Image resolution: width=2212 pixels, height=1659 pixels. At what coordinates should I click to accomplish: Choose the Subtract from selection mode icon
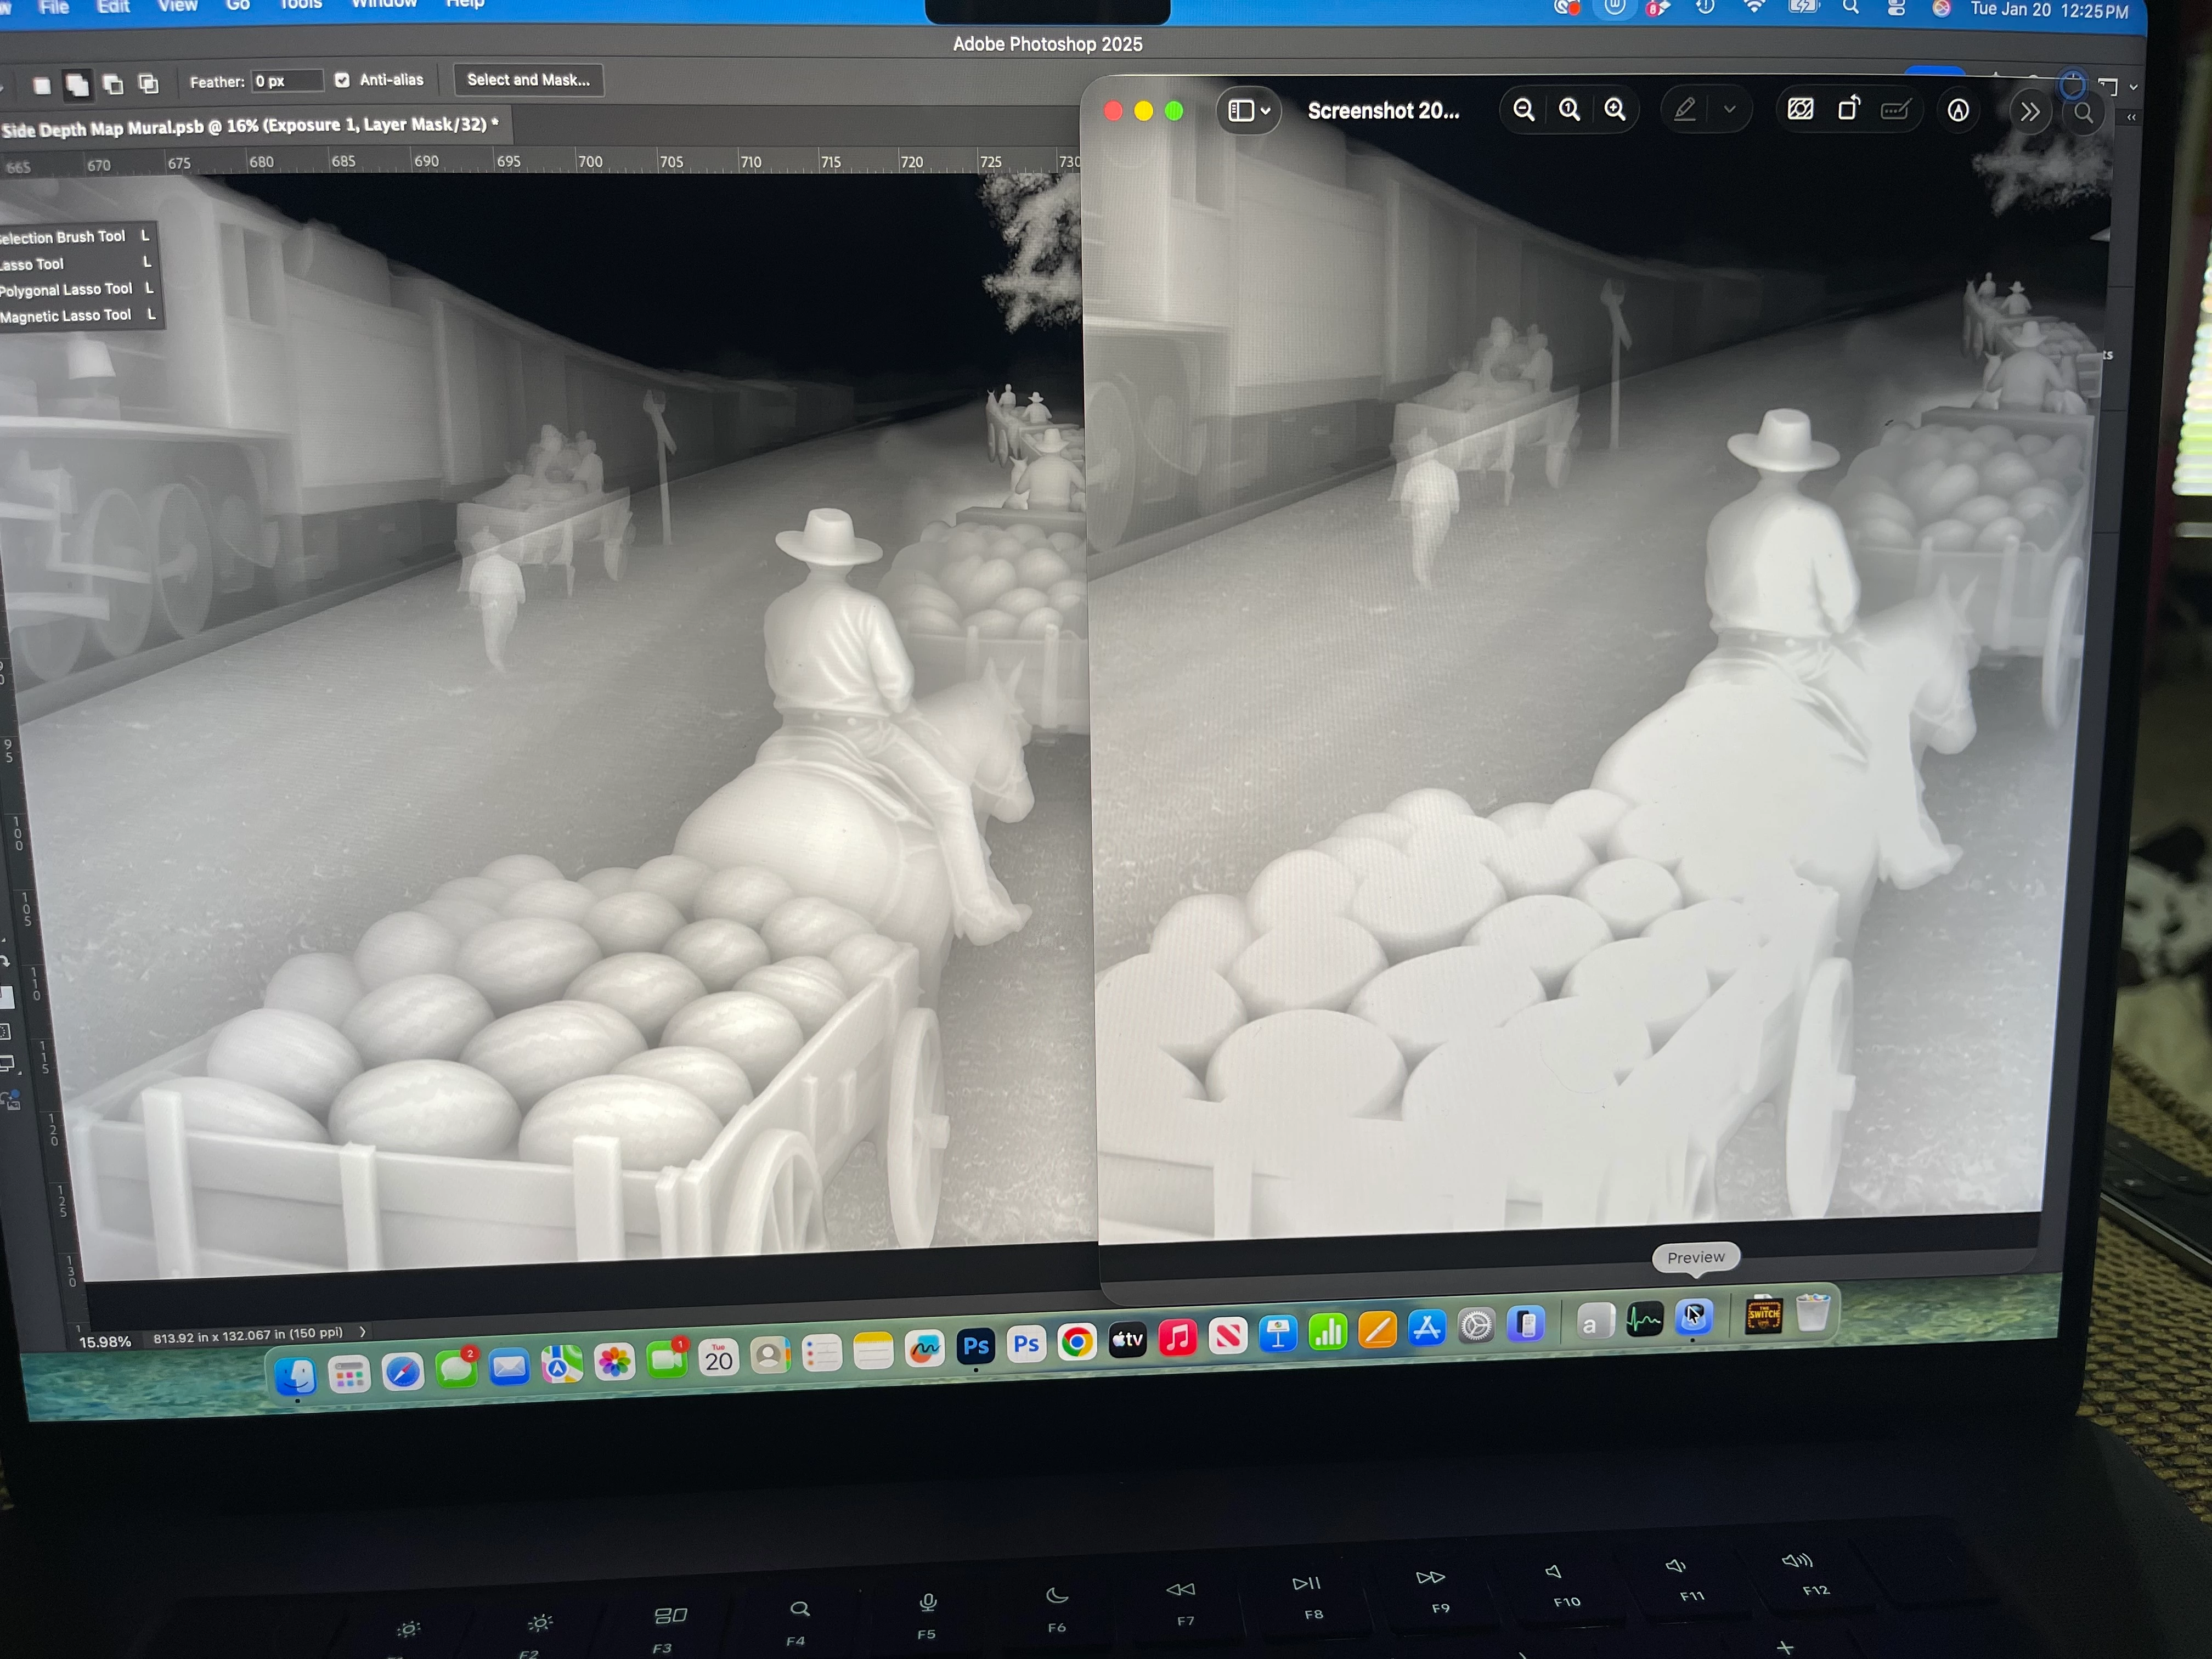point(113,84)
